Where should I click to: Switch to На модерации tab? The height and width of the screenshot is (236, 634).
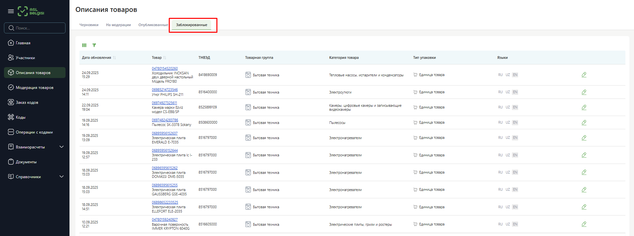(118, 25)
